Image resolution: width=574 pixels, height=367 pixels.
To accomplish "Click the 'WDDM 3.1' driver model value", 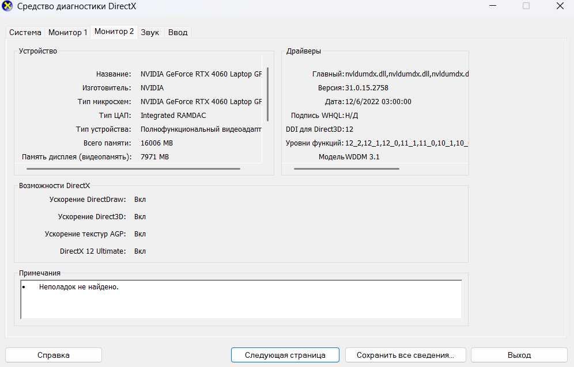I will [x=362, y=157].
